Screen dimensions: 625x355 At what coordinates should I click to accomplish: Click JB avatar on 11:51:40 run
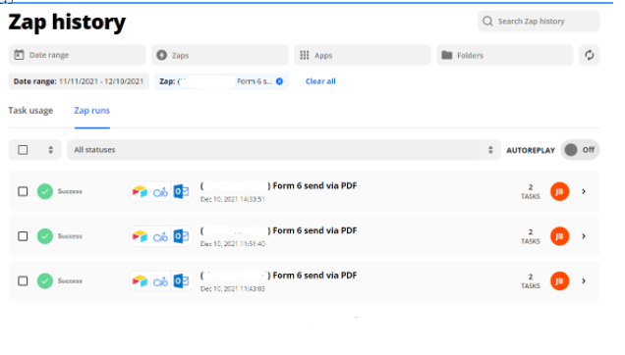coord(559,236)
